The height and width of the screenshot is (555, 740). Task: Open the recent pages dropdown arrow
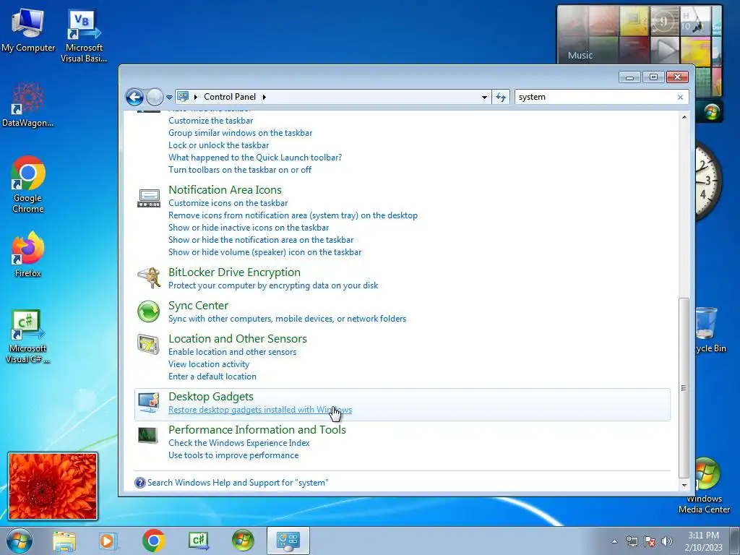click(169, 98)
